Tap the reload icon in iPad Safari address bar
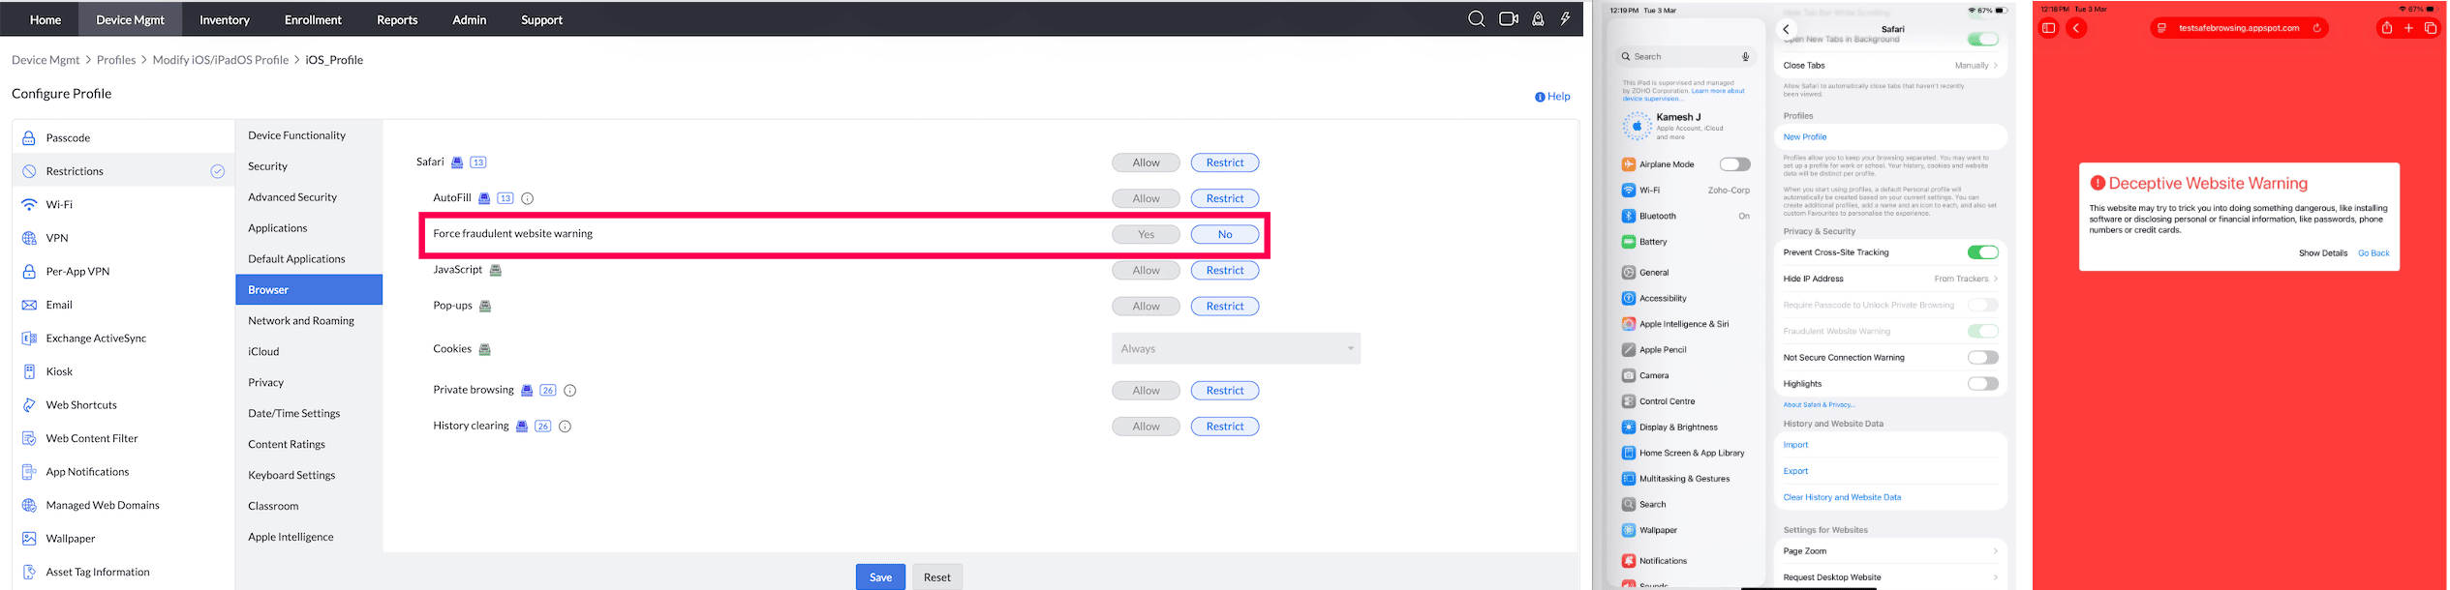This screenshot has height=590, width=2450. click(x=2316, y=28)
